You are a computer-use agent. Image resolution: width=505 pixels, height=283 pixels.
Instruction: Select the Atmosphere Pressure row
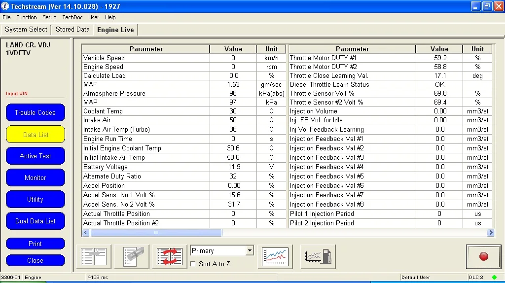coord(184,93)
